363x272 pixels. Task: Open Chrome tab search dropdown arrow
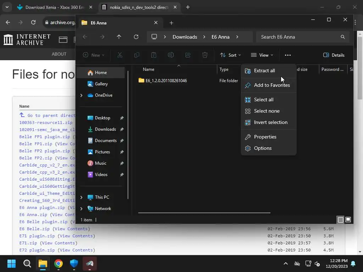[7, 7]
